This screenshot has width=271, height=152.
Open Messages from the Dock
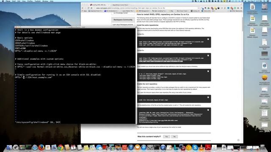pos(99,147)
